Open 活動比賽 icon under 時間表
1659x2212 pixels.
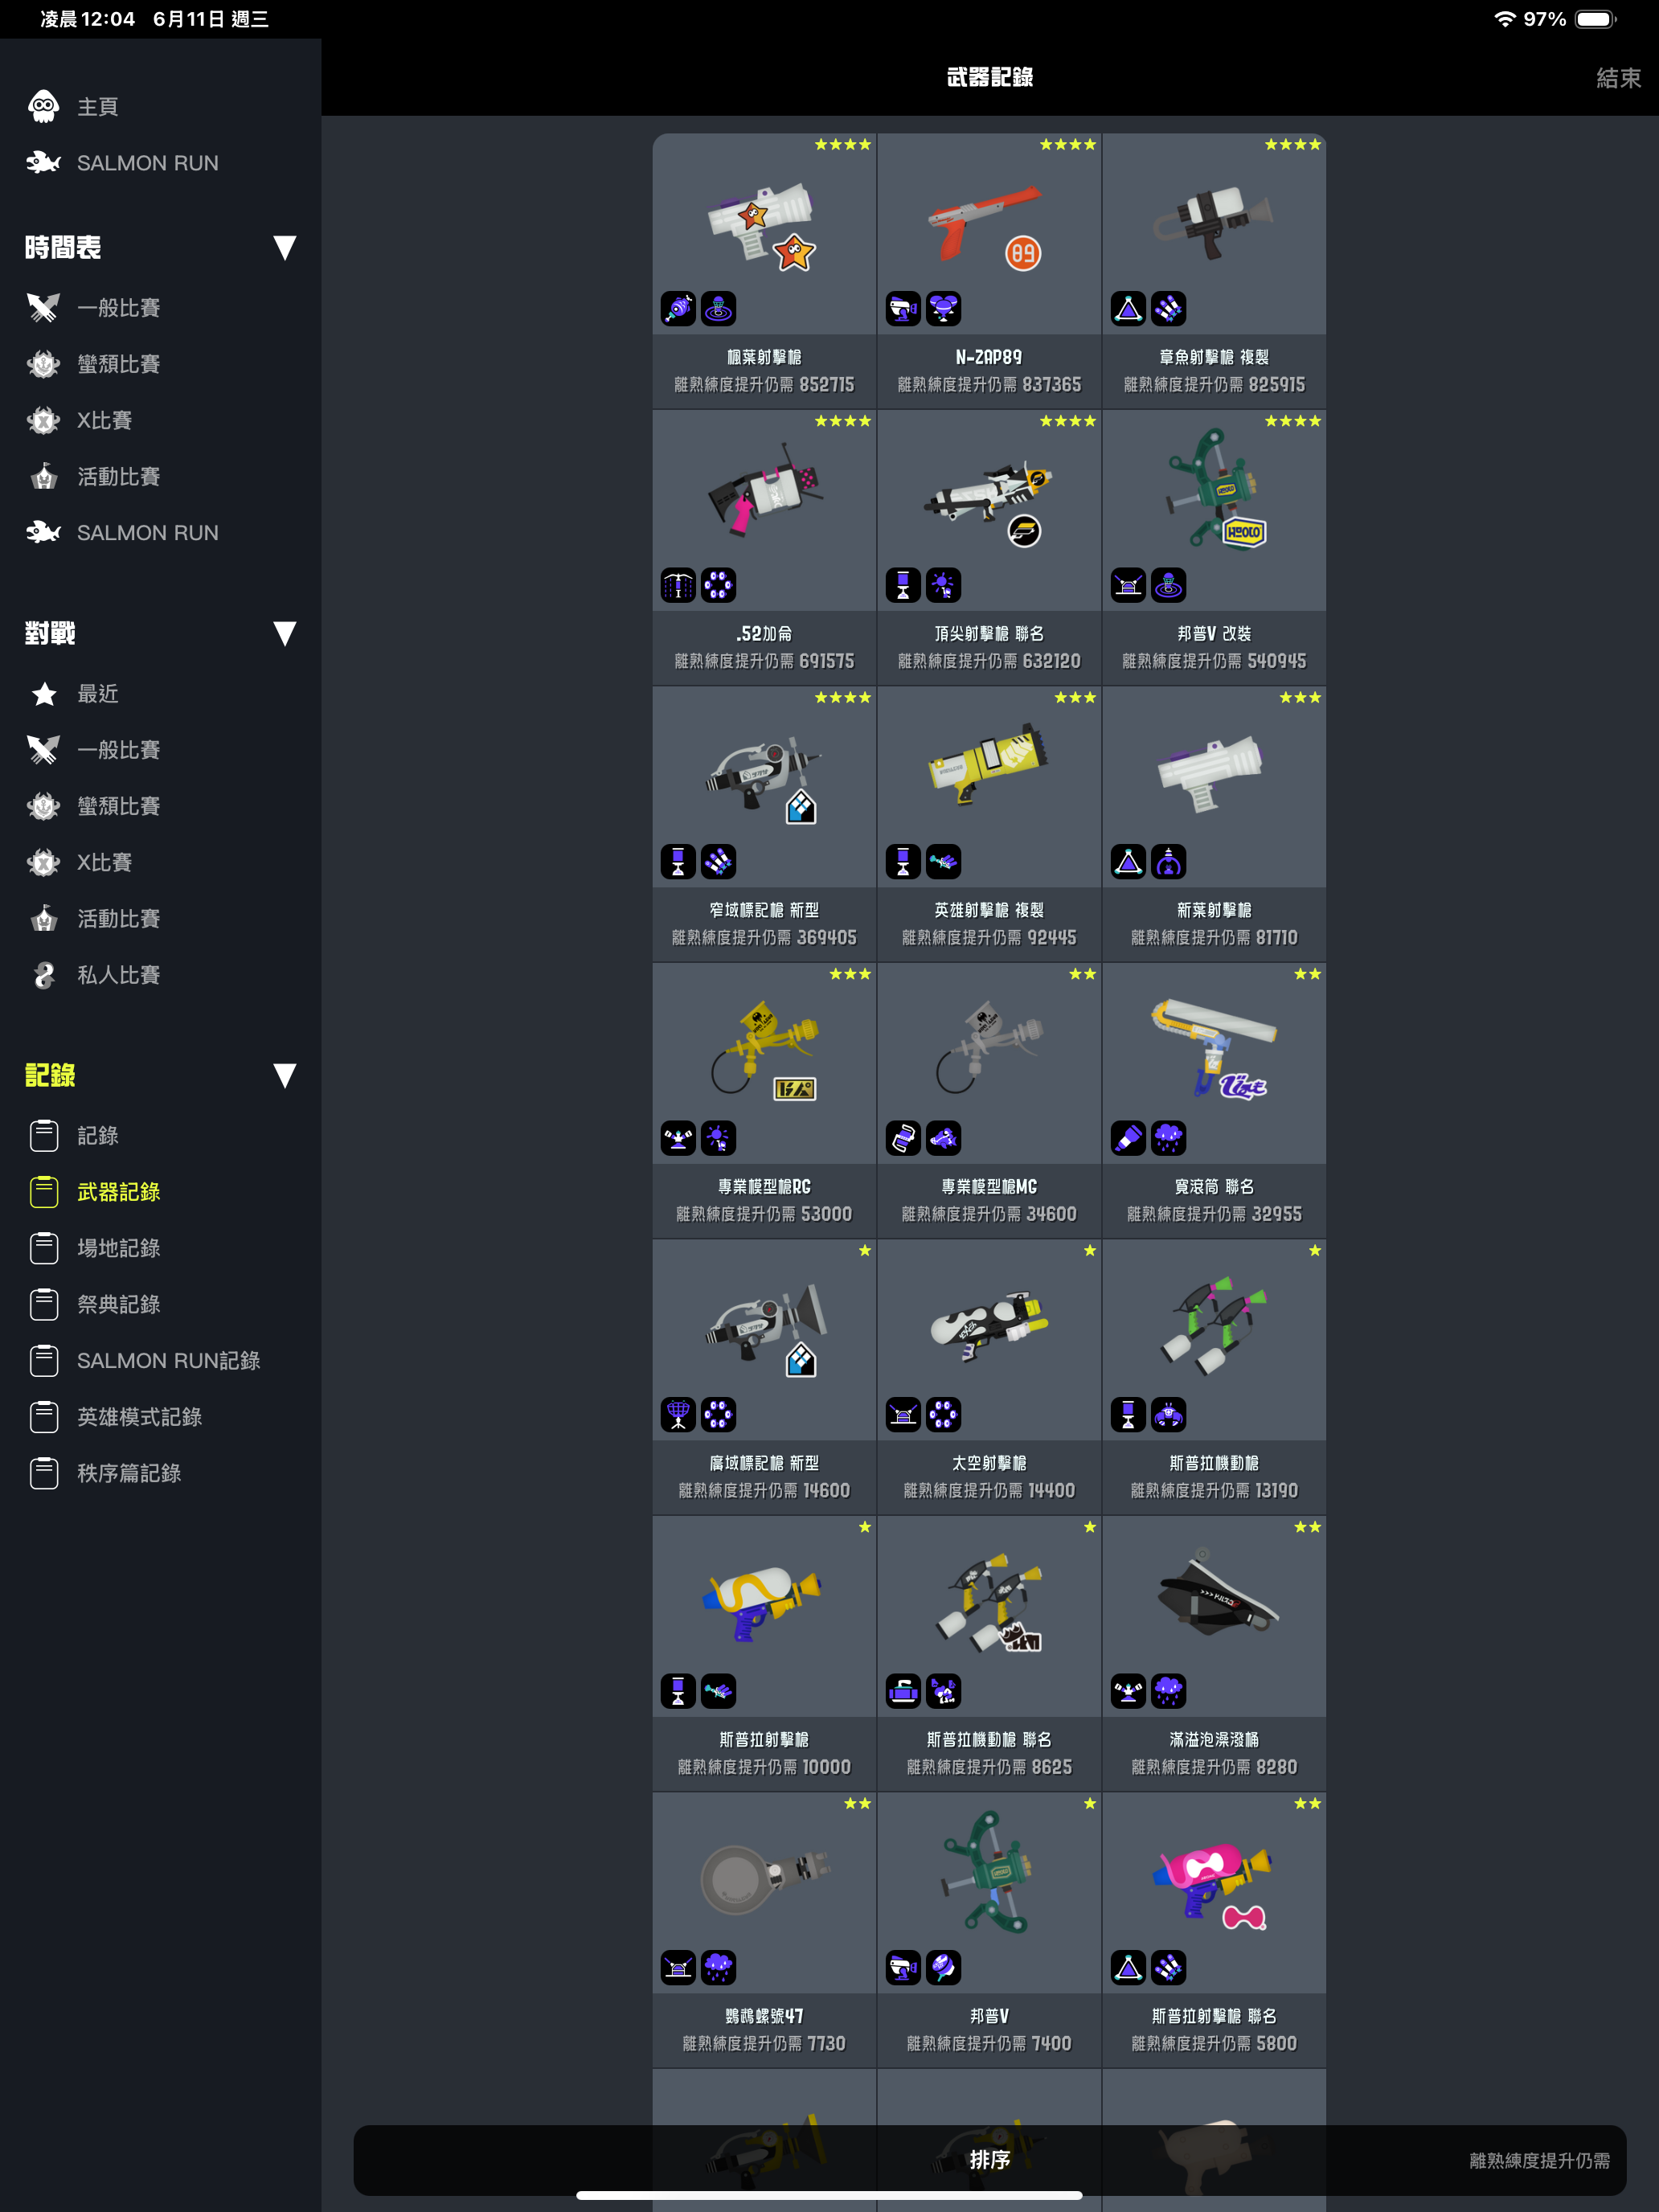(x=43, y=476)
